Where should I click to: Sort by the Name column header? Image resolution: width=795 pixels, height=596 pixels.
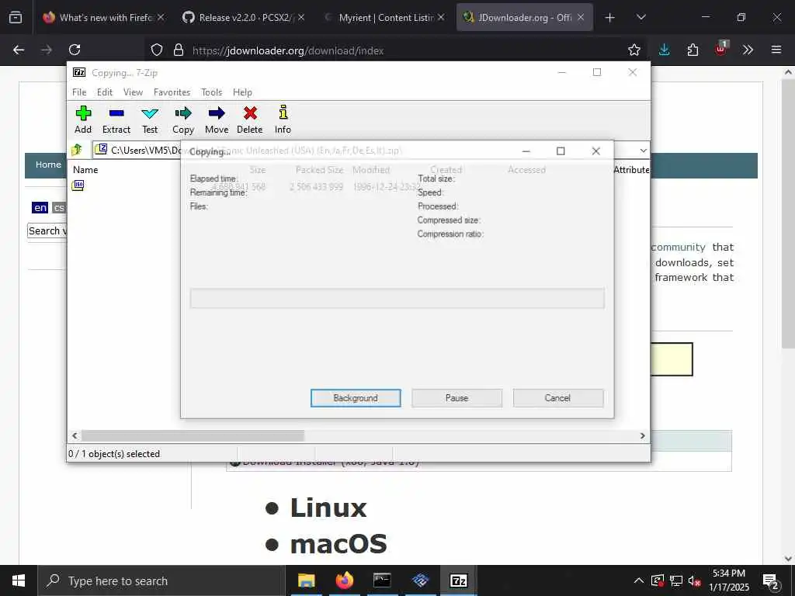pos(85,170)
